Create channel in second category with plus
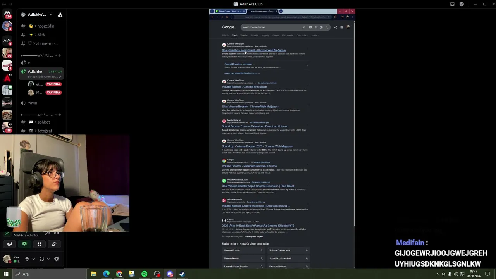The height and width of the screenshot is (279, 496). (59, 115)
